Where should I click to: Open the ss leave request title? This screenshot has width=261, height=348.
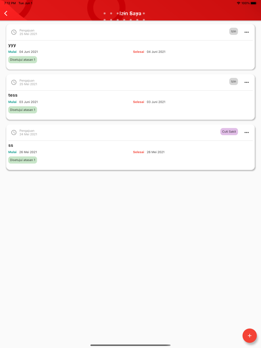point(11,145)
